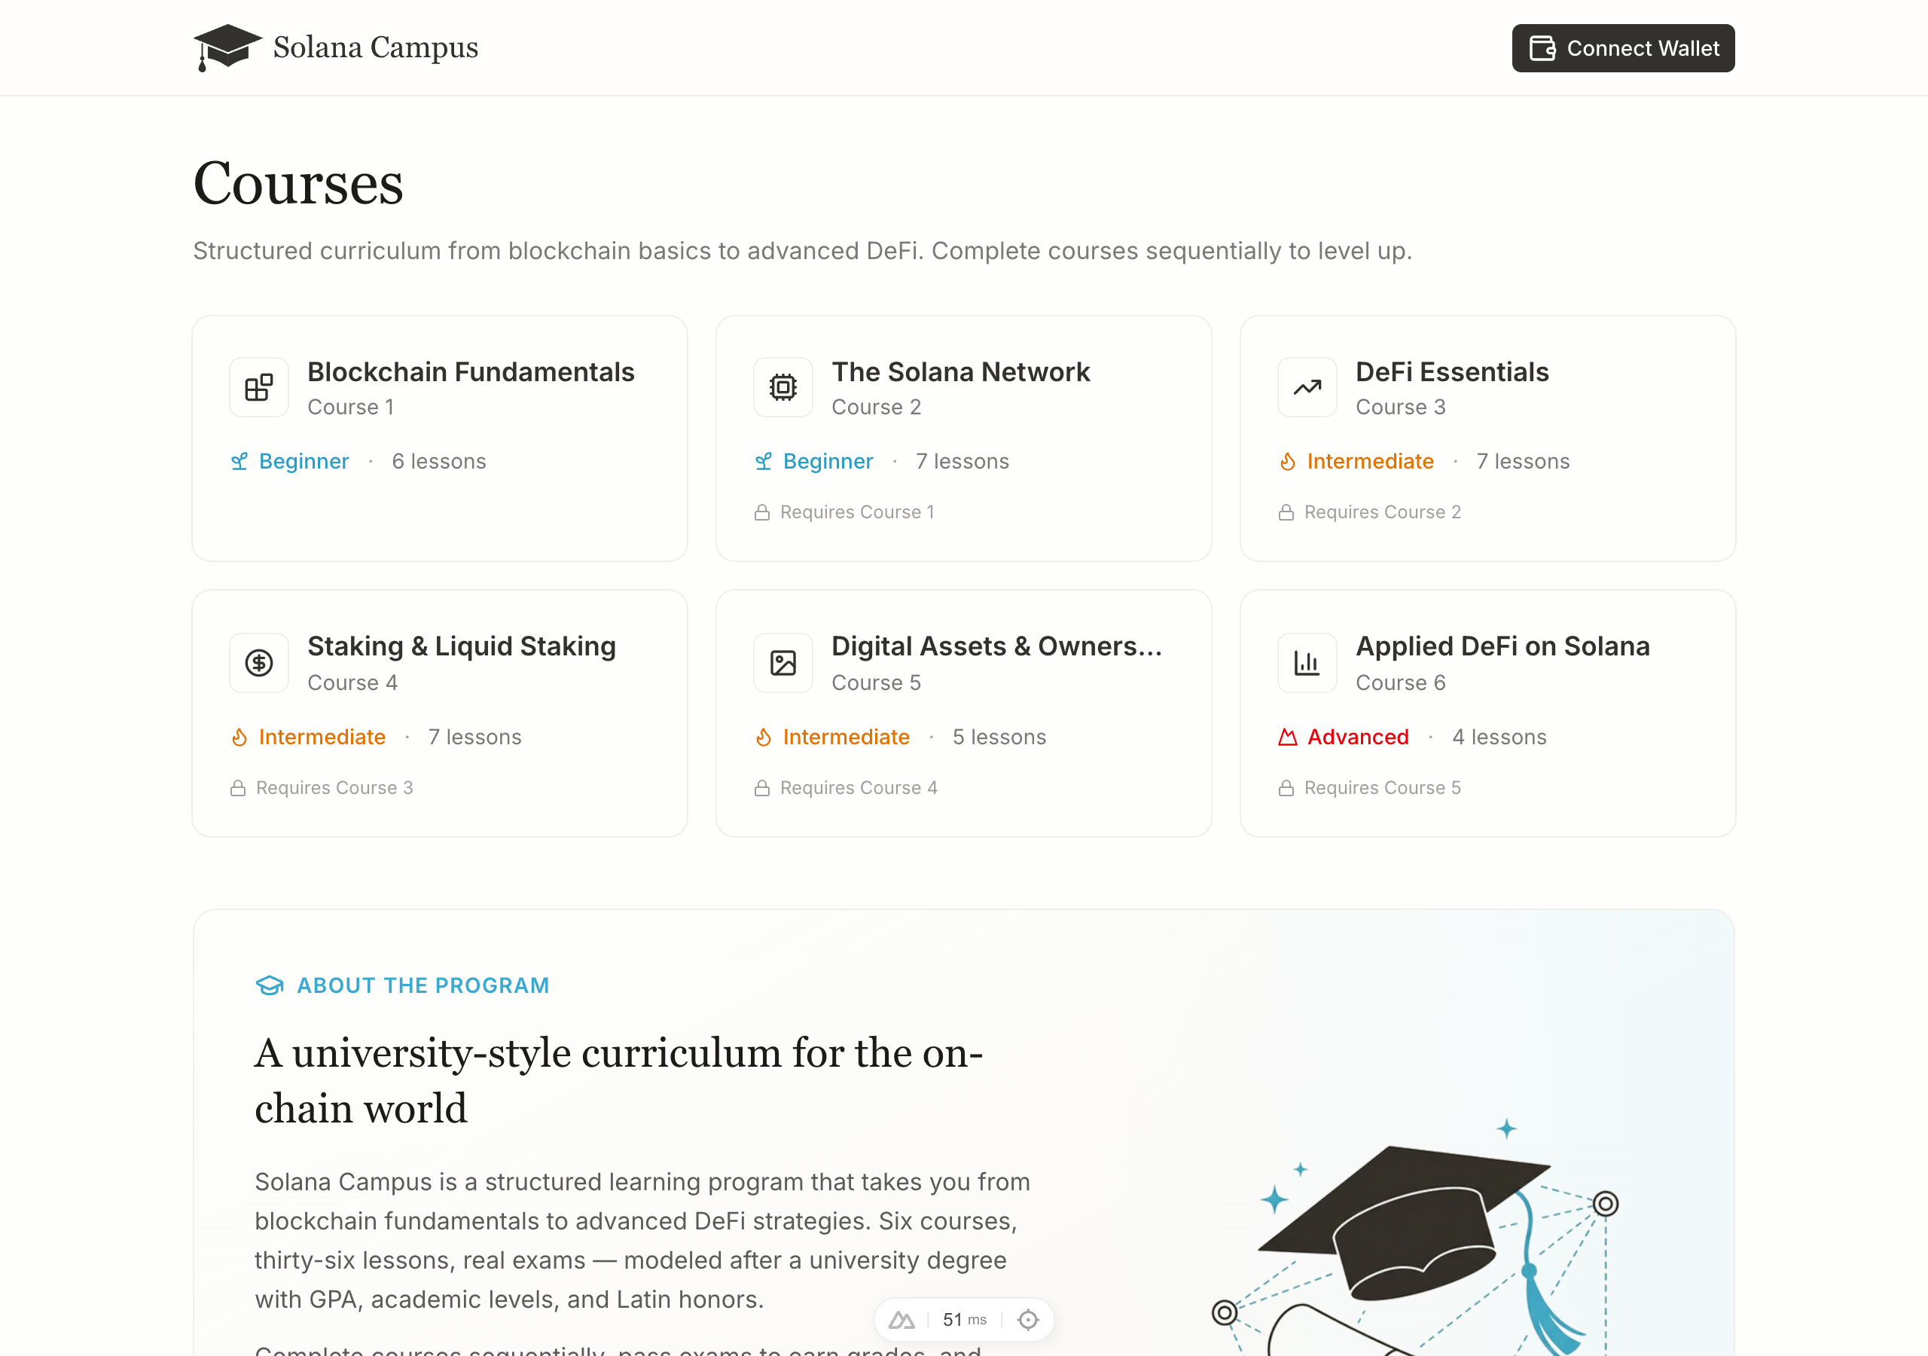This screenshot has width=1928, height=1356.
Task: Click '6 lessons' on the Course 1 card
Action: (x=439, y=461)
